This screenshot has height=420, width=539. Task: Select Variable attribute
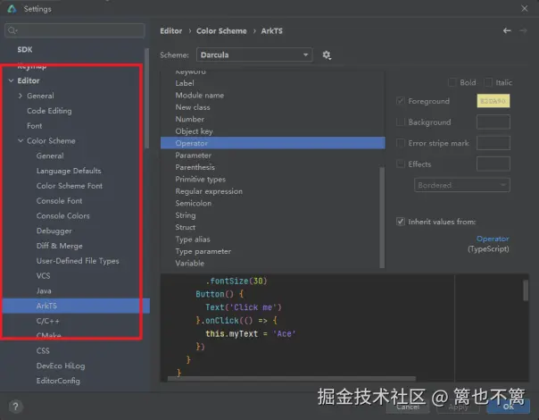click(190, 264)
